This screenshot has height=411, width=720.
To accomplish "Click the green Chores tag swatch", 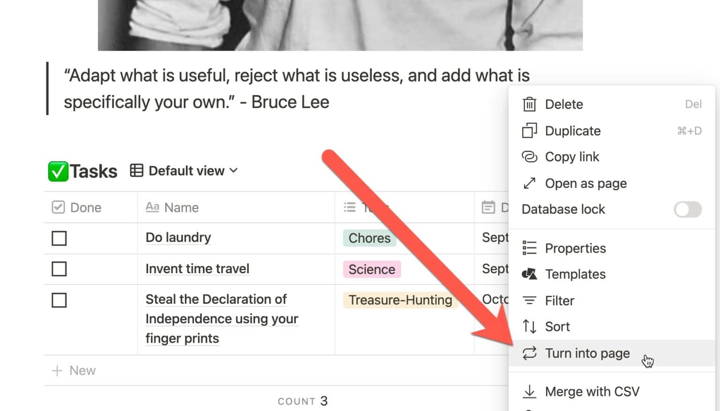I will (369, 238).
